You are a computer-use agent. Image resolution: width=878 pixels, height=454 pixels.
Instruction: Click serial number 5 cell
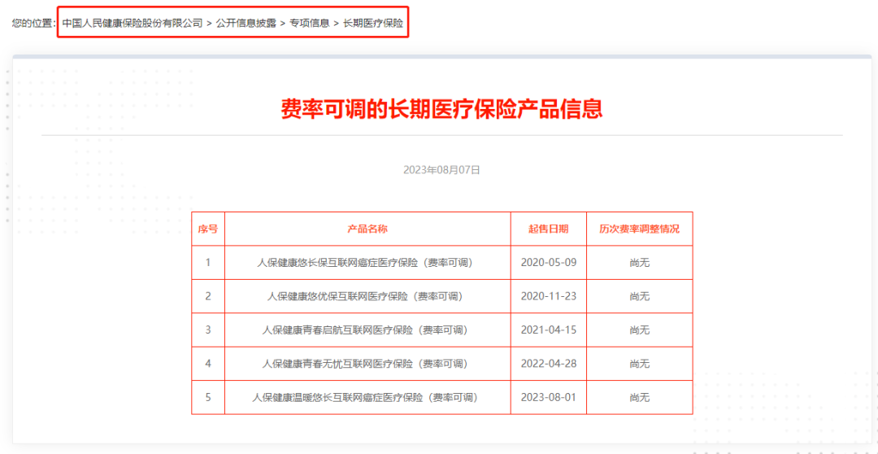[208, 397]
